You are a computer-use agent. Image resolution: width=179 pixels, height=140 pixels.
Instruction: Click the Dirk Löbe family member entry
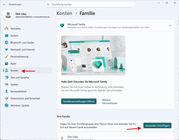pyautogui.click(x=116, y=136)
